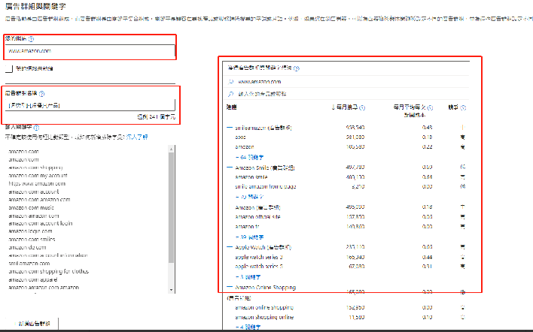Expand '+ 64' more keywords under smileamazon

click(249, 157)
